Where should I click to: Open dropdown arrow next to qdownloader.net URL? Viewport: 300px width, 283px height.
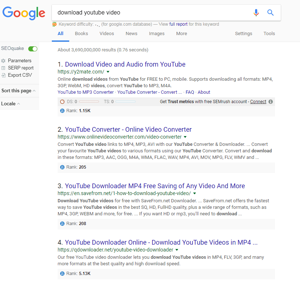coord(177,250)
